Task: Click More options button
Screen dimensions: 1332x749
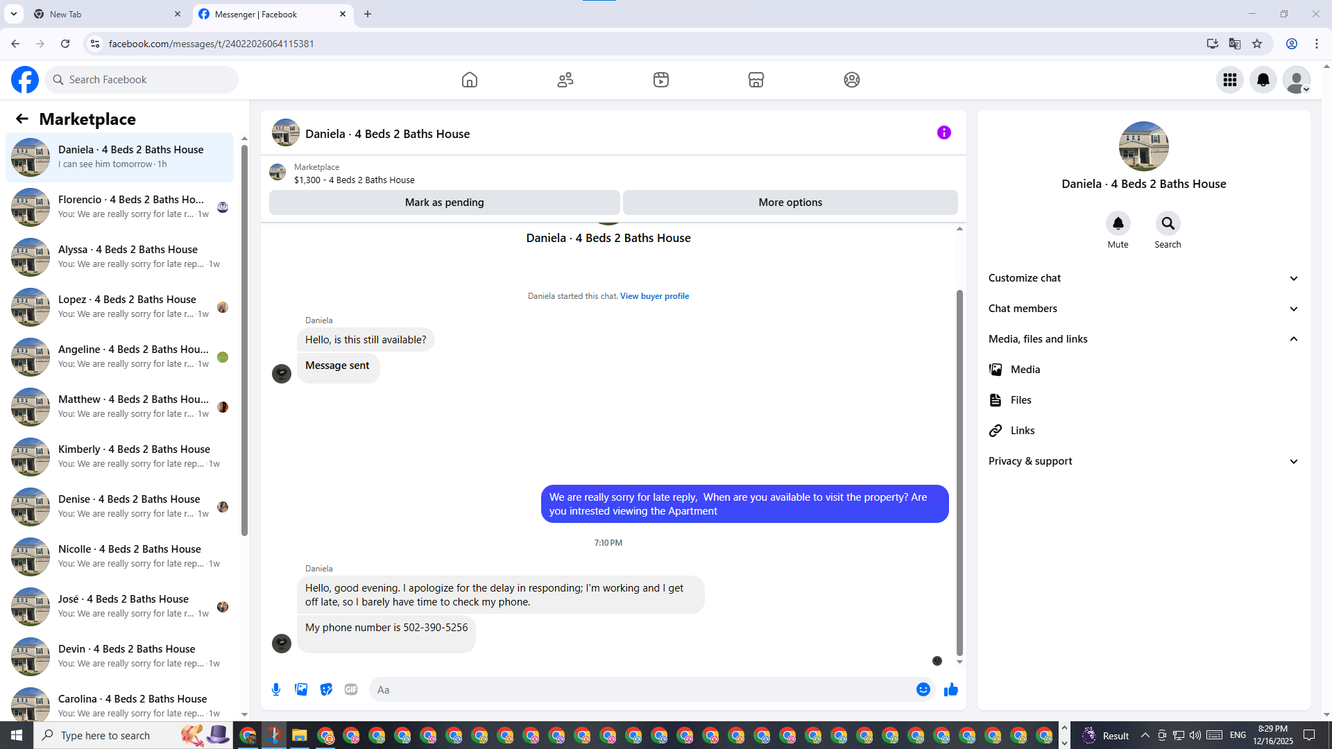Action: pos(790,203)
